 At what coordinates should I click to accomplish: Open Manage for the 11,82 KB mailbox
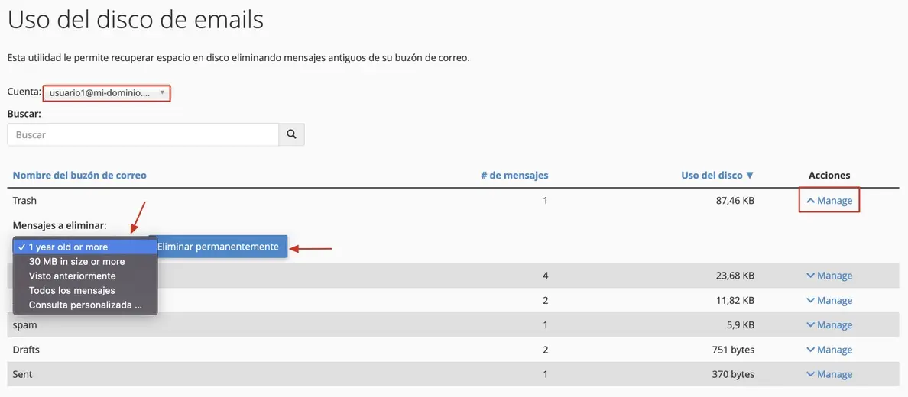tap(829, 300)
